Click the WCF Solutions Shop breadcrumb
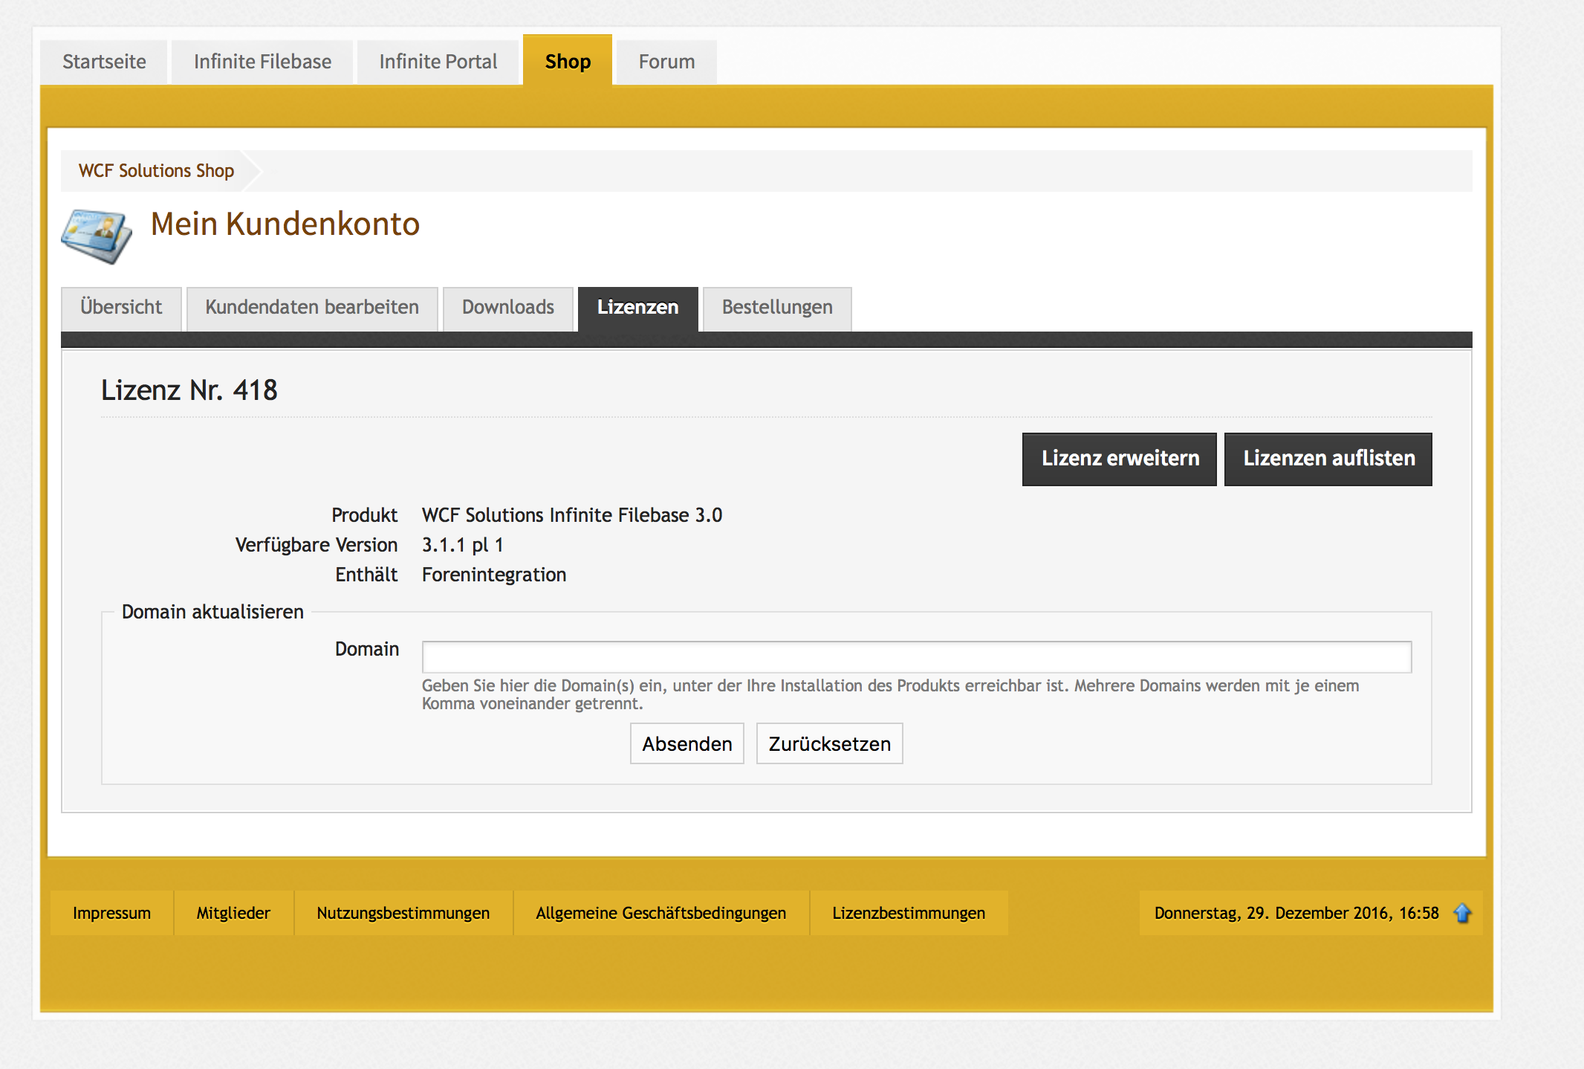 (156, 171)
